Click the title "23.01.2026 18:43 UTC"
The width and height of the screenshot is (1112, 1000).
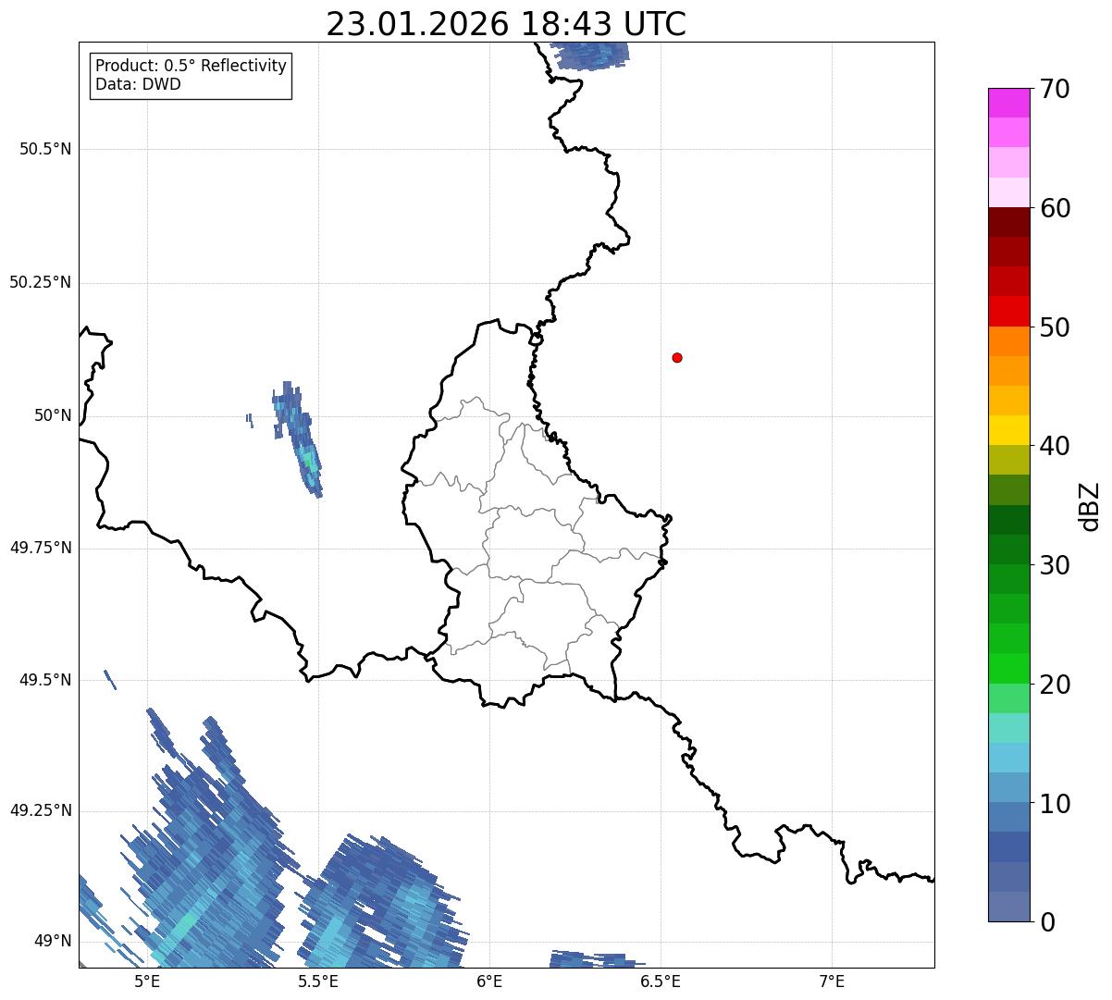(x=506, y=23)
